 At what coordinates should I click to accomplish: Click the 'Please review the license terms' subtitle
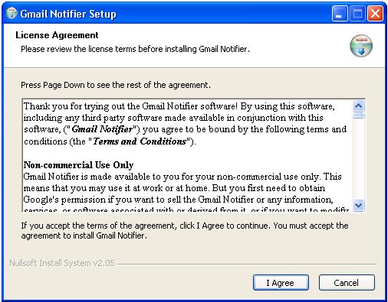[135, 49]
